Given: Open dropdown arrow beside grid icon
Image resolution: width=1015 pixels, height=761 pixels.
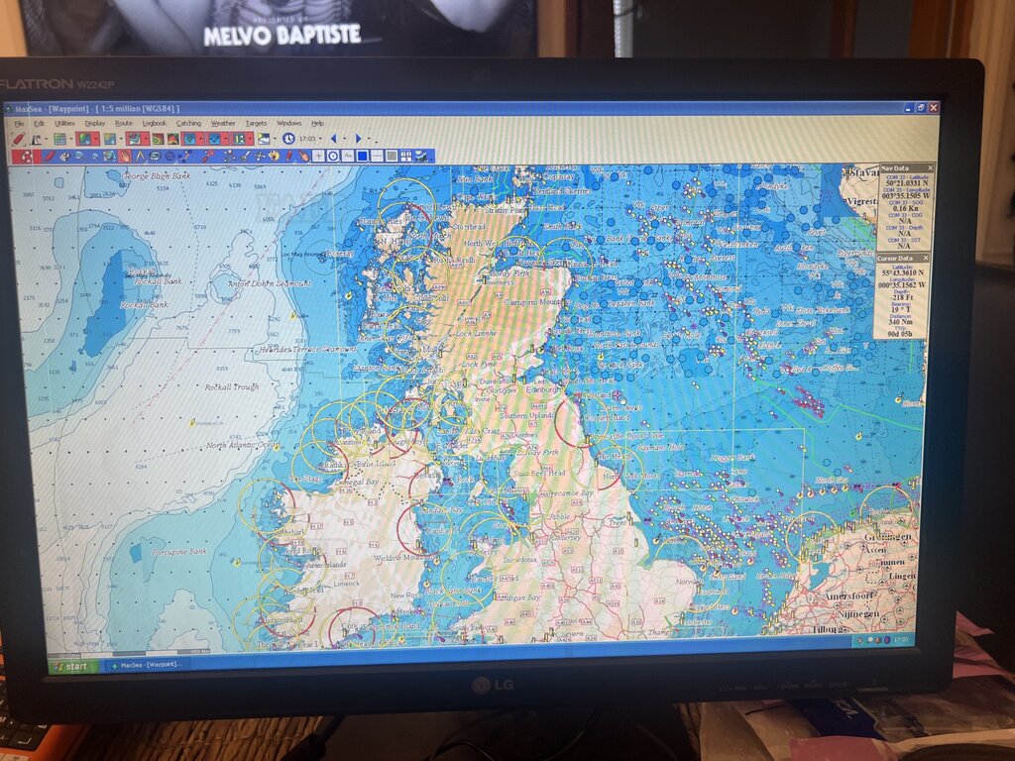Looking at the screenshot, I should [x=71, y=139].
